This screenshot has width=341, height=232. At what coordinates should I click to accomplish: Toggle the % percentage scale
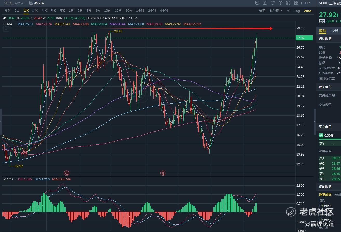pos(289,11)
